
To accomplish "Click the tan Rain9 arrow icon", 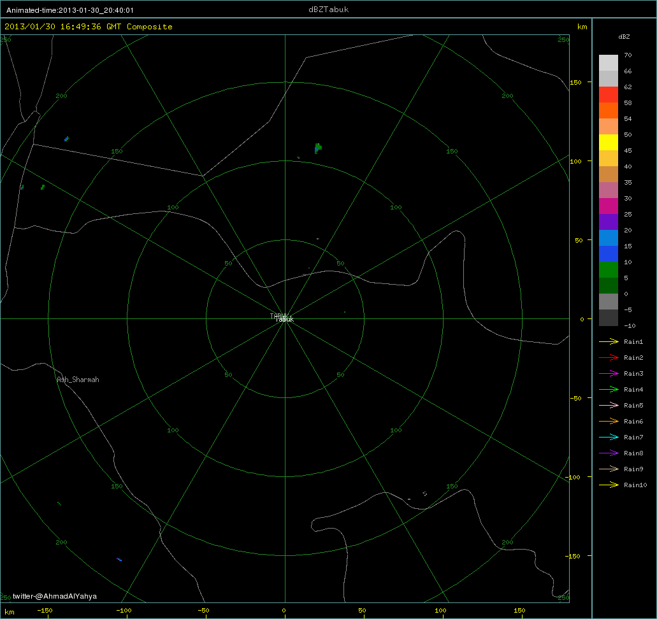I will tap(609, 469).
